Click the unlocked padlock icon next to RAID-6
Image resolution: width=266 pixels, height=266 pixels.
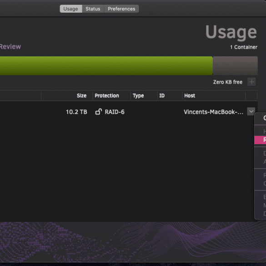tap(98, 112)
